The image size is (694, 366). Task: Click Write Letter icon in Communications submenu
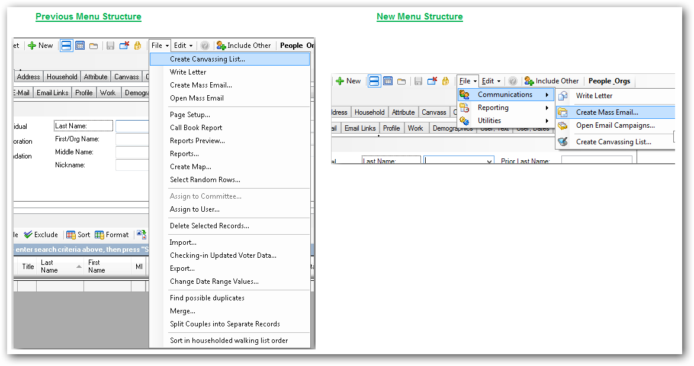pos(563,96)
